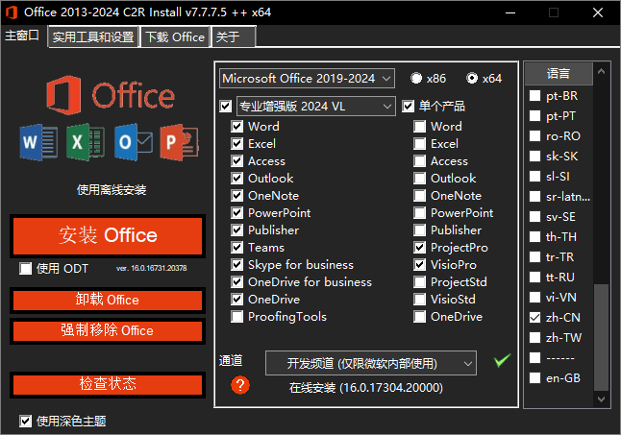Uncheck the zh-CN language checkbox
The height and width of the screenshot is (435, 621).
[x=535, y=318]
